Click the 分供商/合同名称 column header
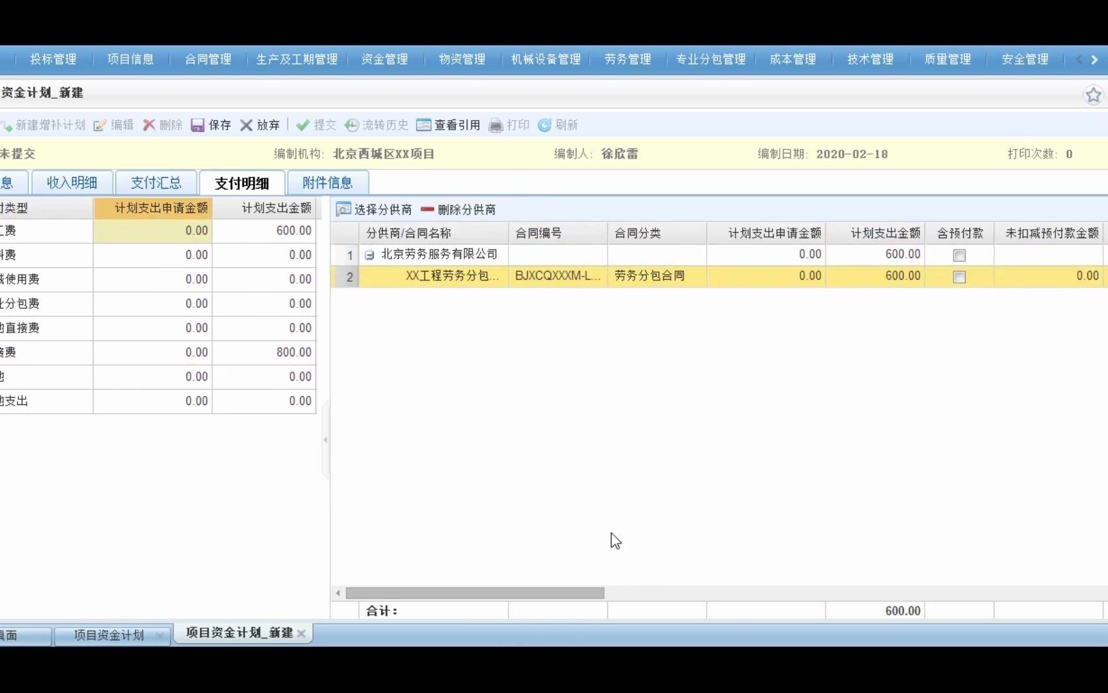Viewport: 1108px width, 693px height. click(433, 233)
